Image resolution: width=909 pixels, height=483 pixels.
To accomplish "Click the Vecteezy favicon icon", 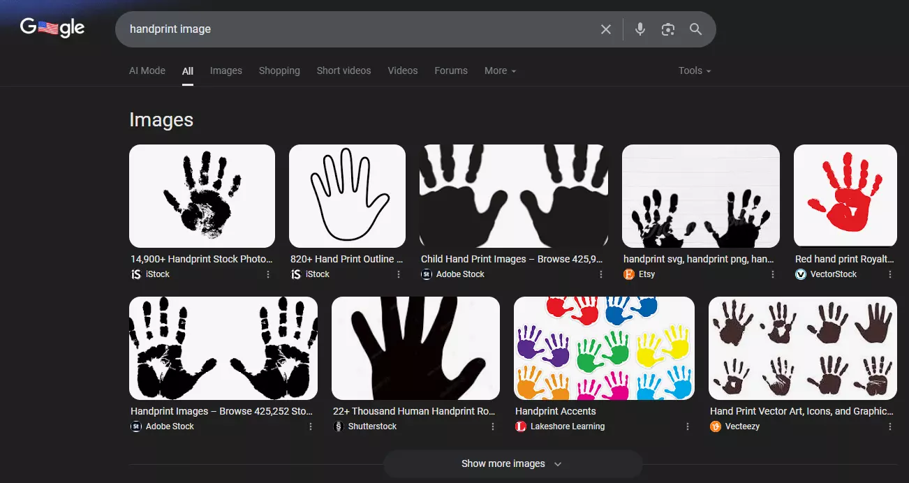I will pos(716,426).
